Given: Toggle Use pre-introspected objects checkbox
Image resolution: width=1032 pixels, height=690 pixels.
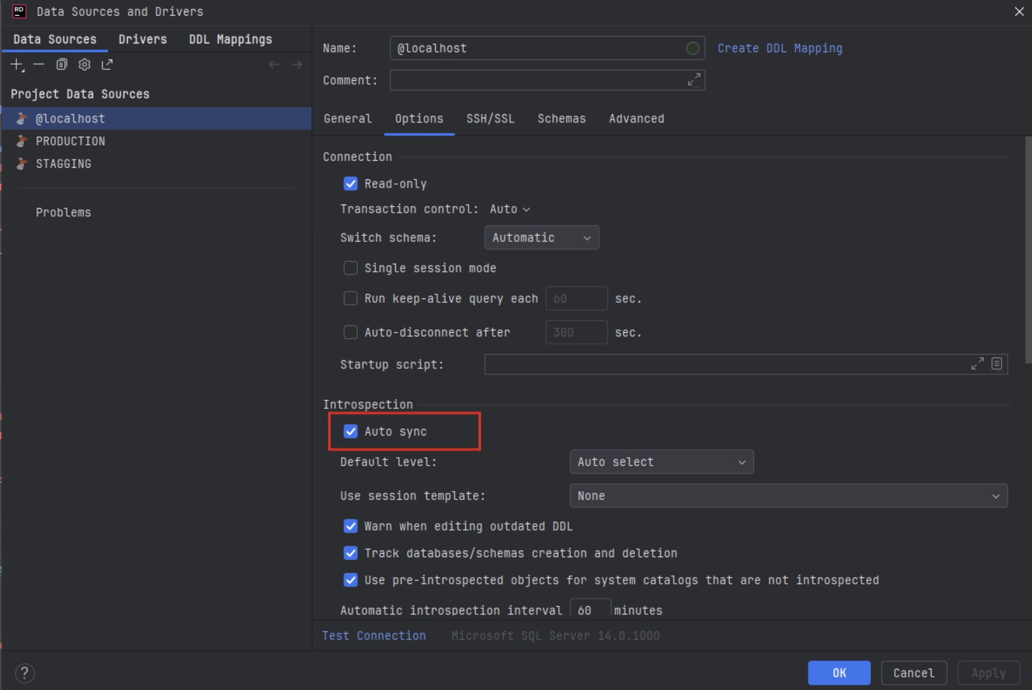Looking at the screenshot, I should point(350,579).
